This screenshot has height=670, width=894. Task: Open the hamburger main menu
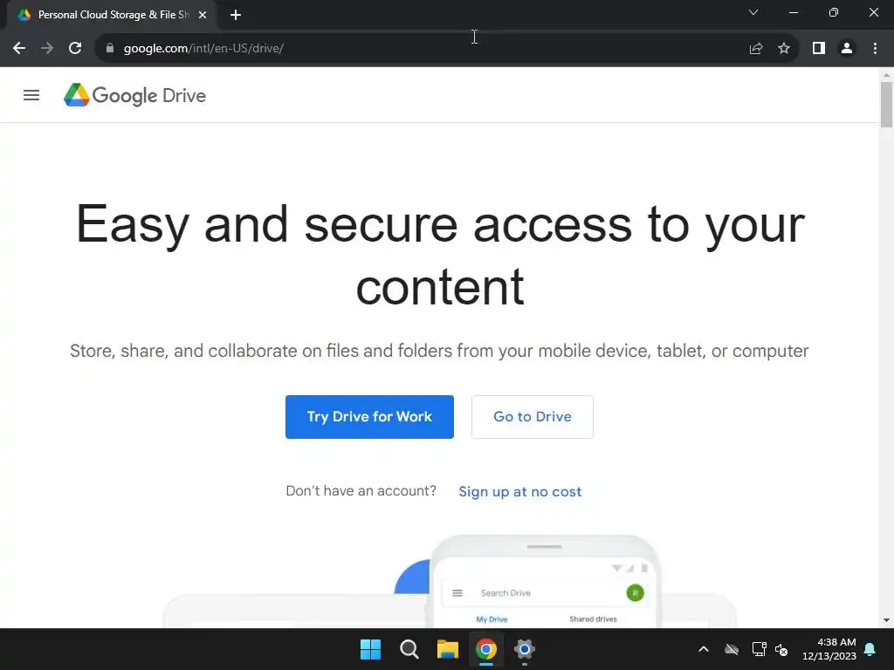(31, 95)
